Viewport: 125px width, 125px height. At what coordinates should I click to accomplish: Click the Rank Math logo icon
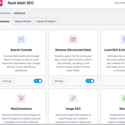click(x=1, y=3)
